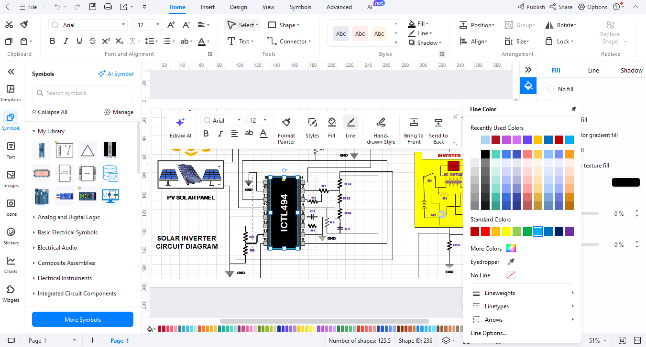Click the Format Painter brush in Clipboard group
This screenshot has height=347, width=646.
24,25
